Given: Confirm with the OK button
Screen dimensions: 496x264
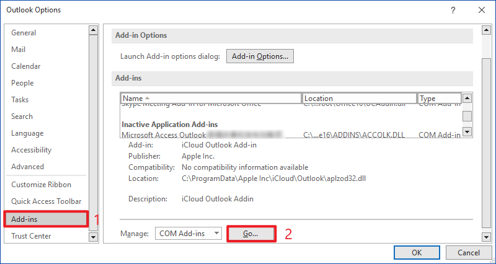Looking at the screenshot, I should point(417,253).
